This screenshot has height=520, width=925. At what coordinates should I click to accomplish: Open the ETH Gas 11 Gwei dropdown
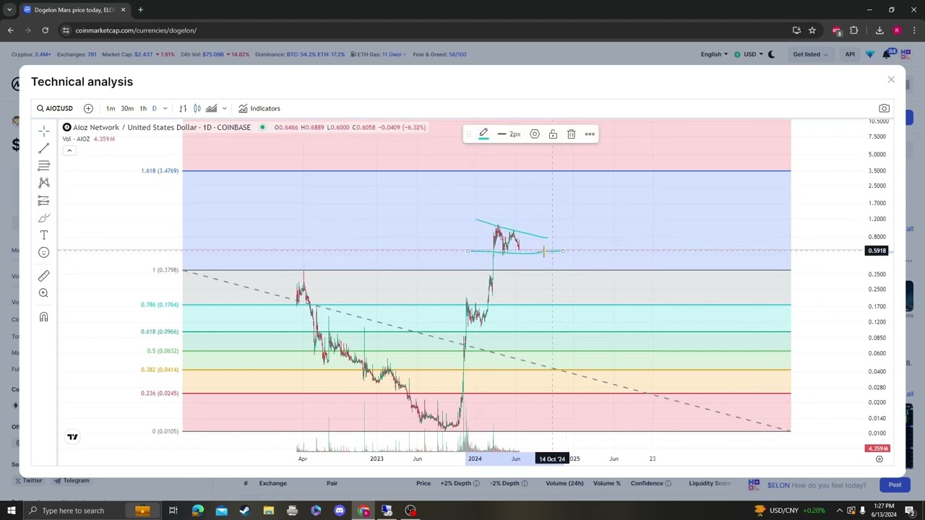click(378, 54)
